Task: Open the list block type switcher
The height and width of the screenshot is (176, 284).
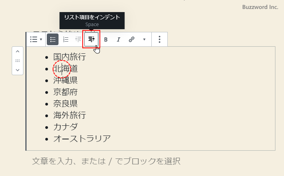Action: pyautogui.click(x=36, y=39)
